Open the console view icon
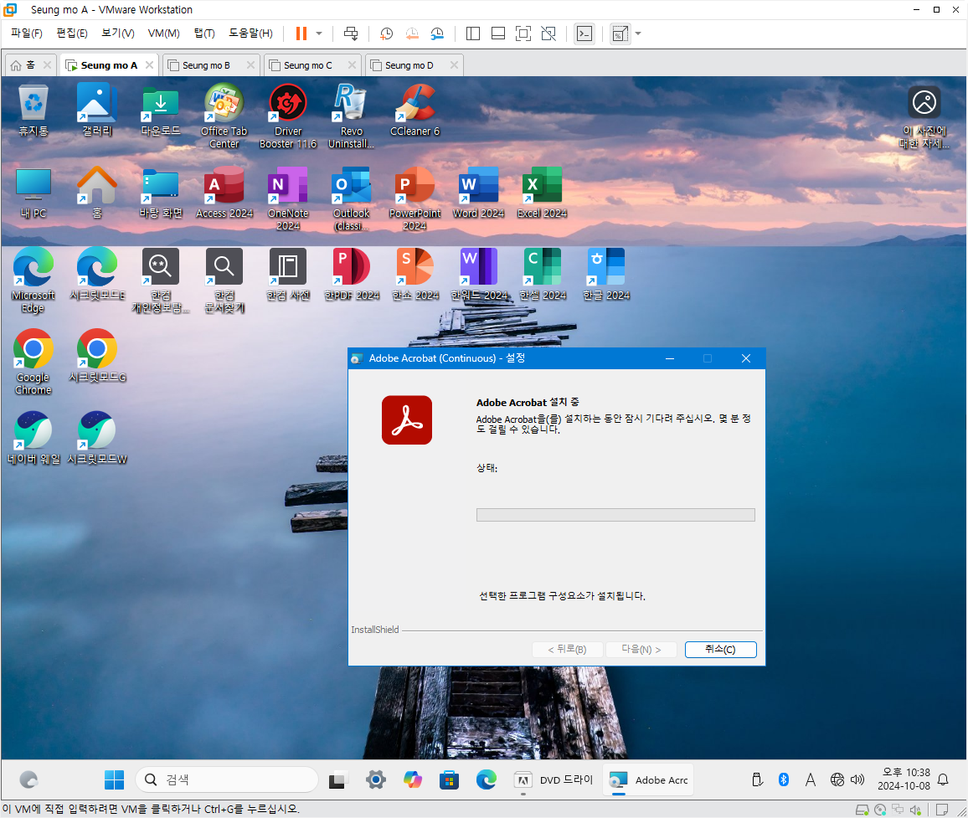This screenshot has width=968, height=818. point(584,33)
